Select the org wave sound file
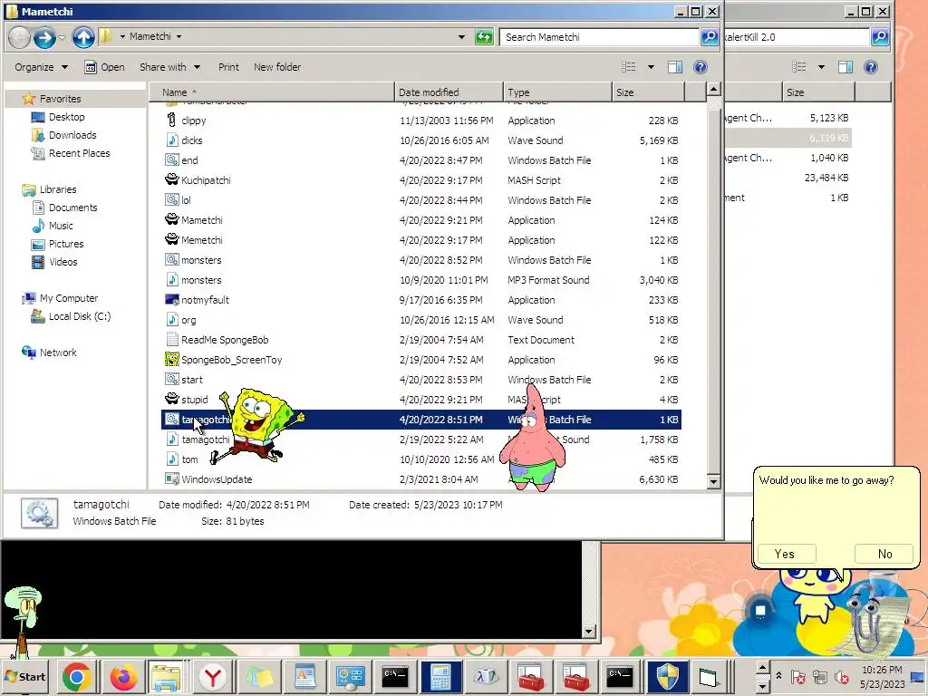 420,320
